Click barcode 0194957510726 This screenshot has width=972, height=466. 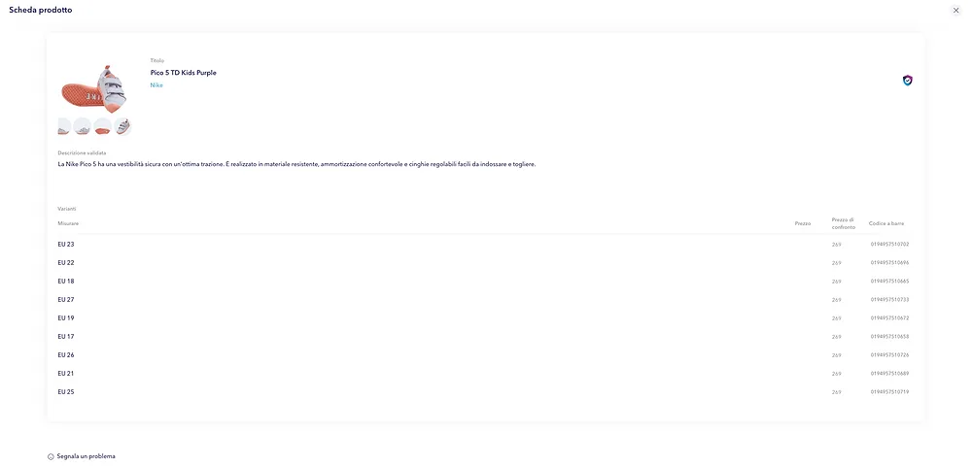[x=889, y=355]
